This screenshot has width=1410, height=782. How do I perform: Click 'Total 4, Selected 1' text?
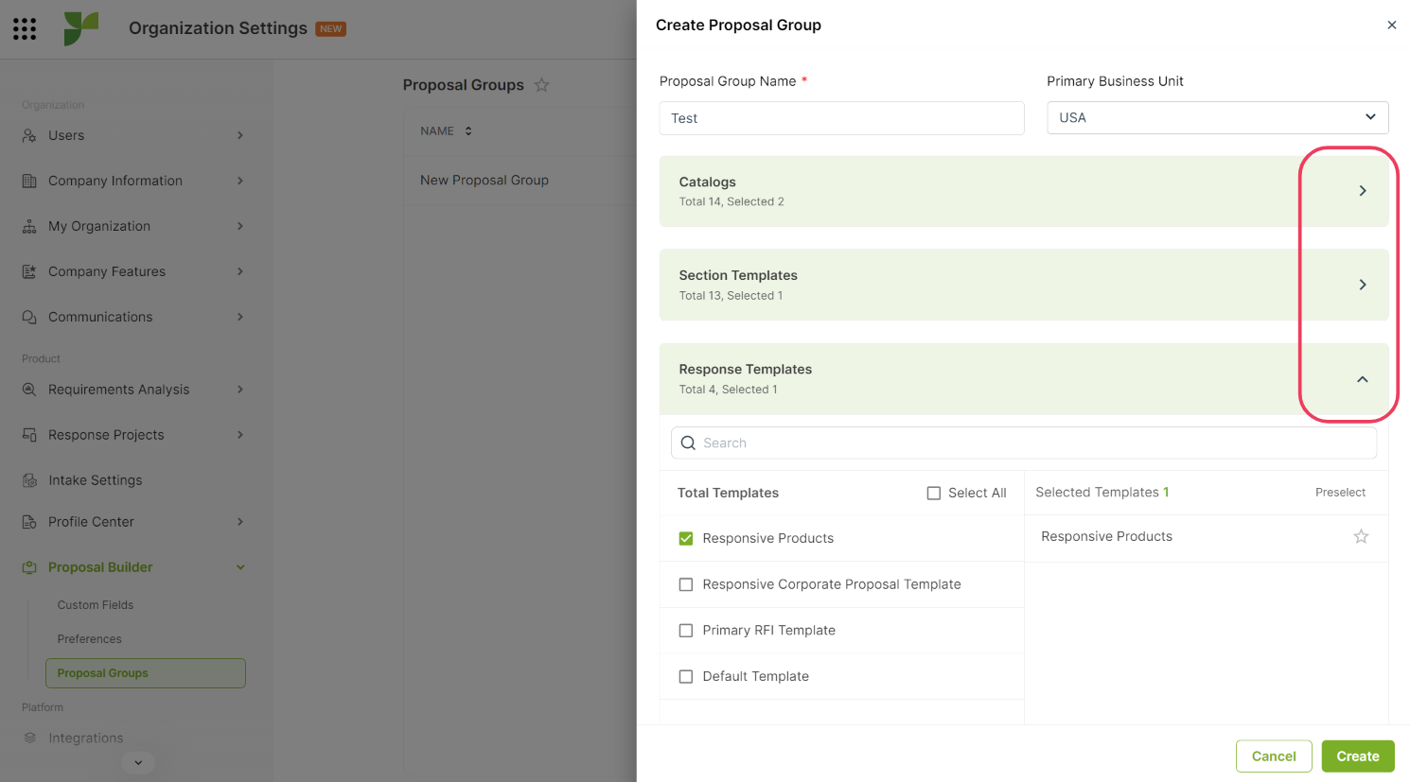coord(728,390)
